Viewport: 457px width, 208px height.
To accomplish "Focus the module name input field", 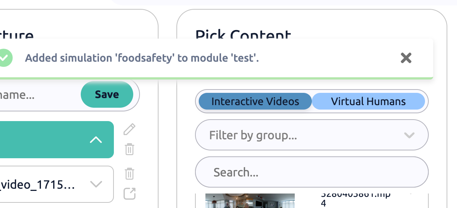I will [x=33, y=95].
